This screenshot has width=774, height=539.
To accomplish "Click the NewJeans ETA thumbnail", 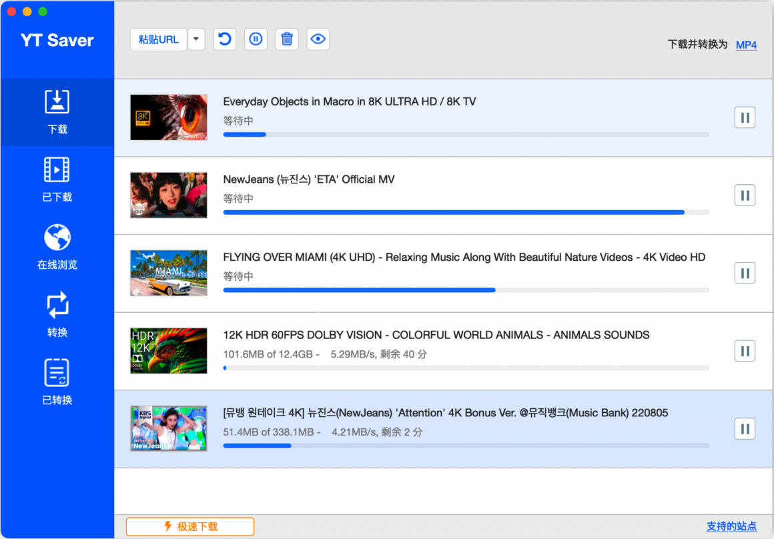I will tap(169, 195).
